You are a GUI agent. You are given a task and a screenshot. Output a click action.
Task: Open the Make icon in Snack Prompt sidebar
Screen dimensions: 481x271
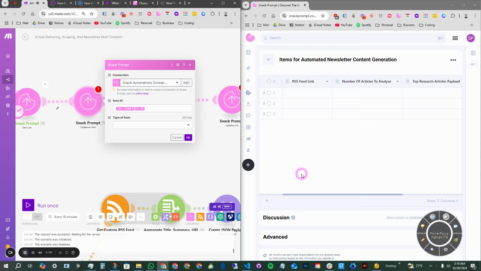(248, 139)
